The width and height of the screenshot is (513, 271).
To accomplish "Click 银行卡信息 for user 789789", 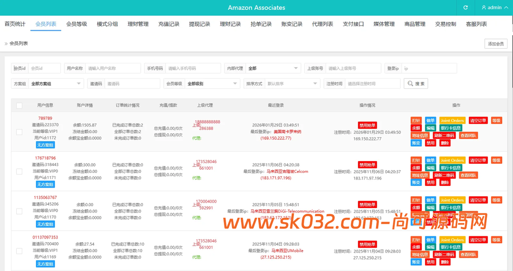I will click(451, 128).
